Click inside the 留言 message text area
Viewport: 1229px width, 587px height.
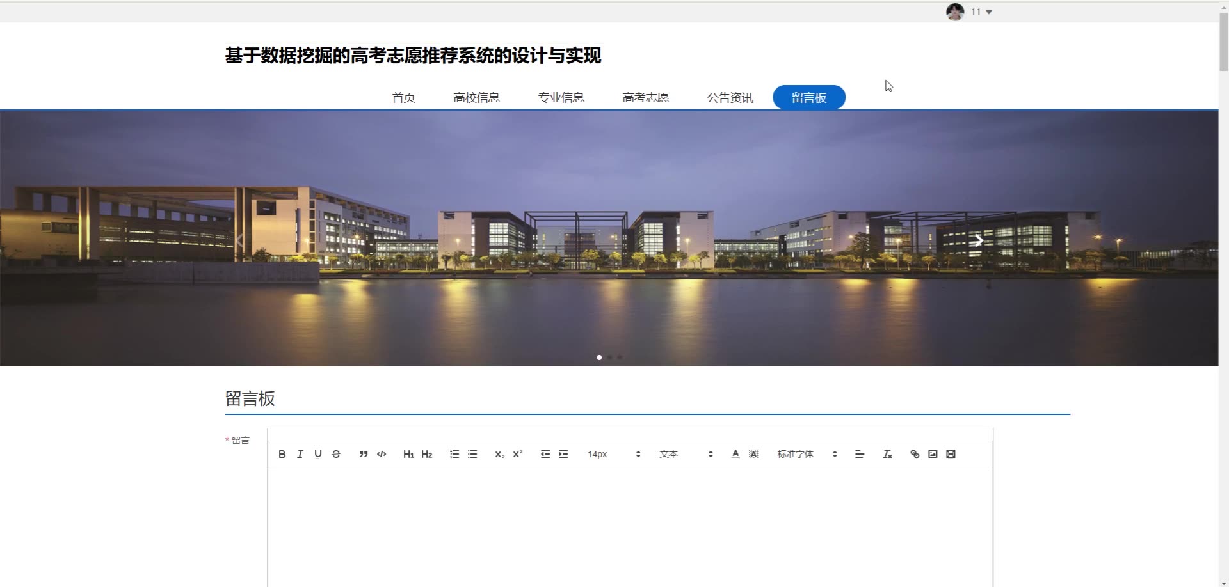631,527
